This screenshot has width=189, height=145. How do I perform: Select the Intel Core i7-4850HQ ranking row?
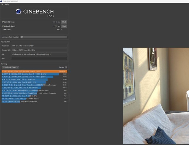tap(34, 96)
